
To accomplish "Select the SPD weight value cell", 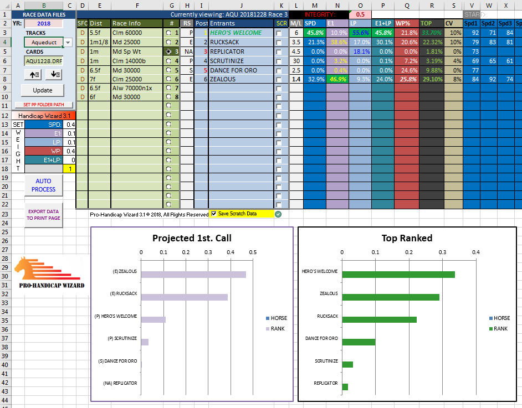I will point(70,125).
